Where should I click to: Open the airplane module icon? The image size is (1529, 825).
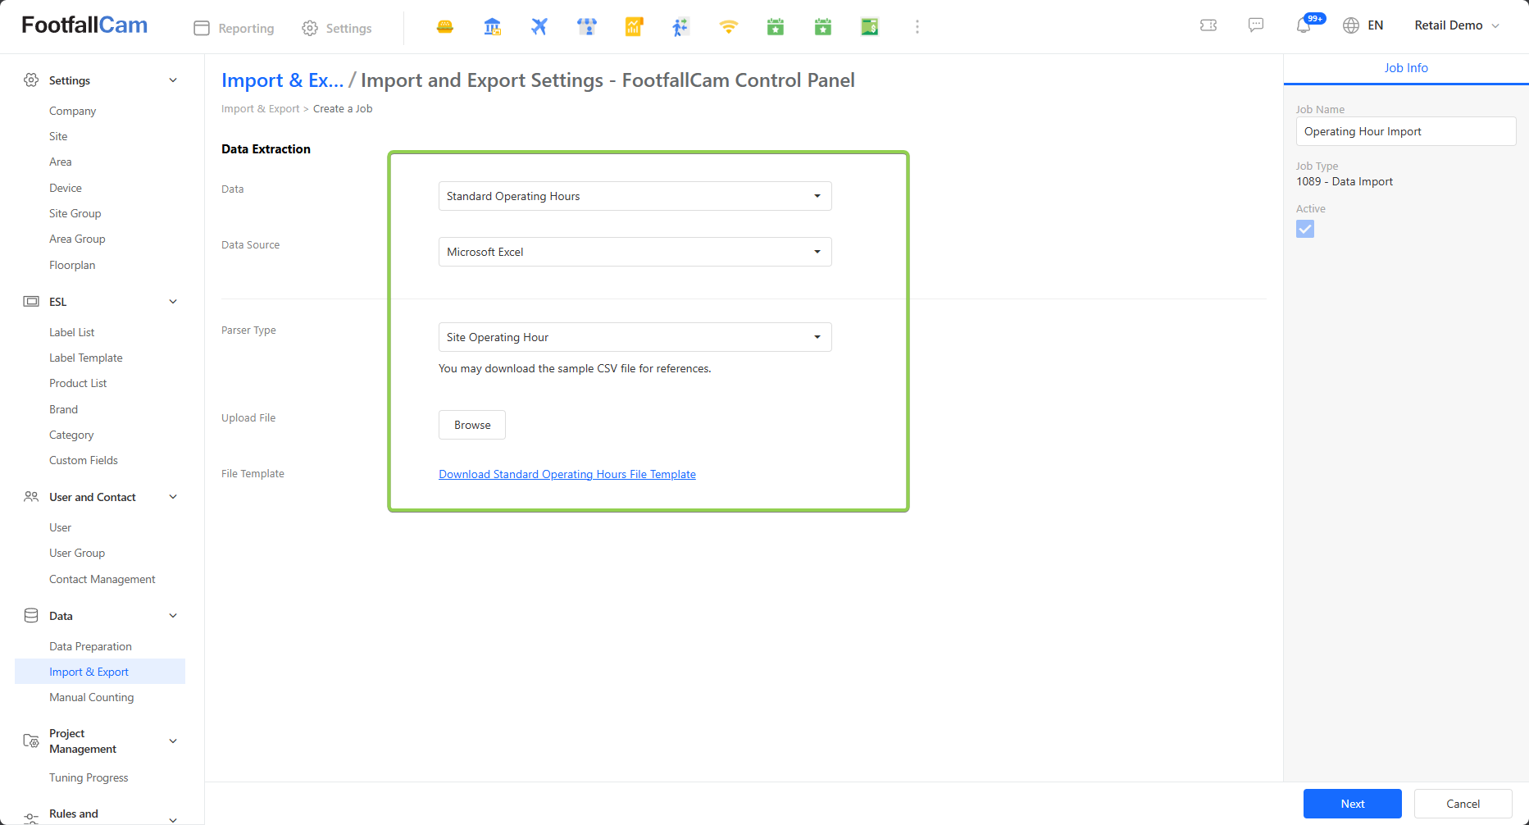pos(539,27)
